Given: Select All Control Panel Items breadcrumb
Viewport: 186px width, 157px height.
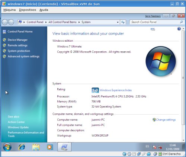Looking at the screenshot, I should click(62, 22).
